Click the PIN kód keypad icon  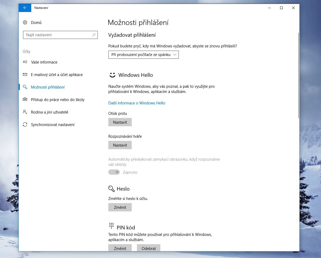[111, 225]
